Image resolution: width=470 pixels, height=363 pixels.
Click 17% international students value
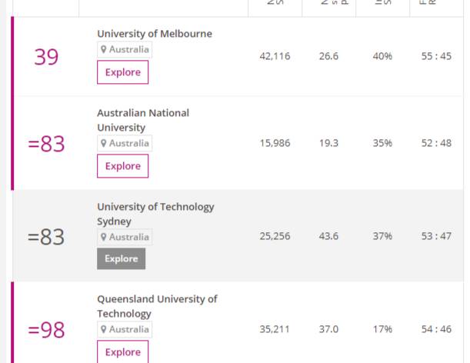[x=382, y=329]
